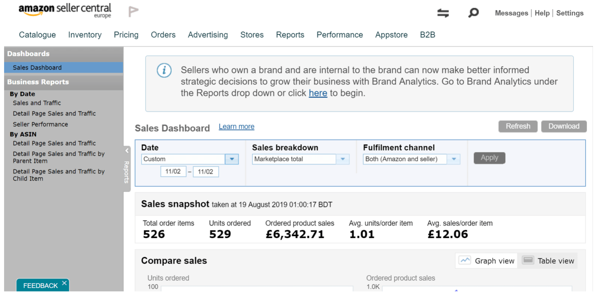Open Settings in the header
The height and width of the screenshot is (298, 599).
tap(570, 13)
